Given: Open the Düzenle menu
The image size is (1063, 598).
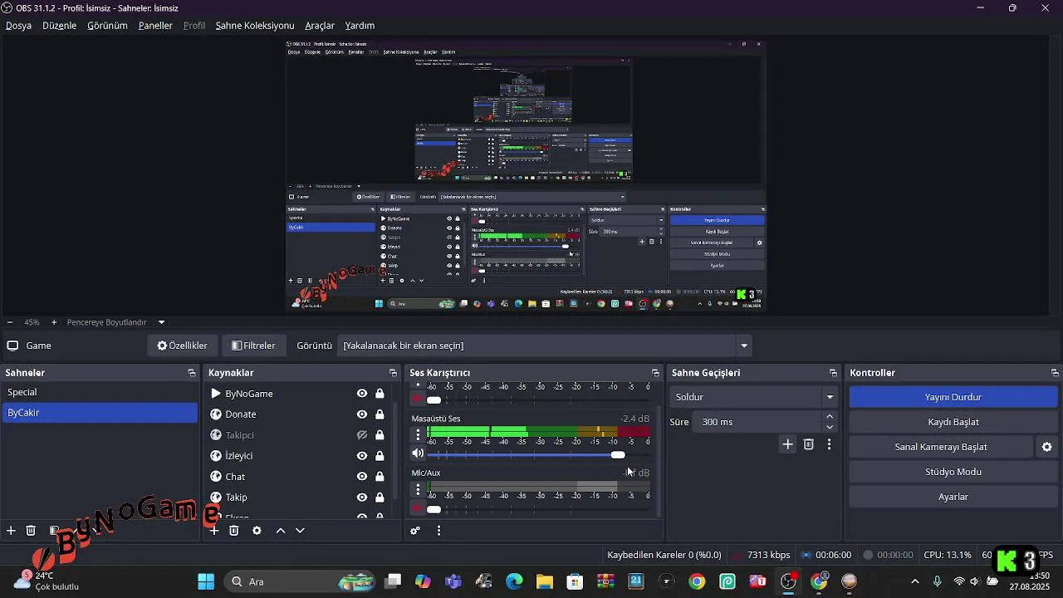Looking at the screenshot, I should [60, 26].
